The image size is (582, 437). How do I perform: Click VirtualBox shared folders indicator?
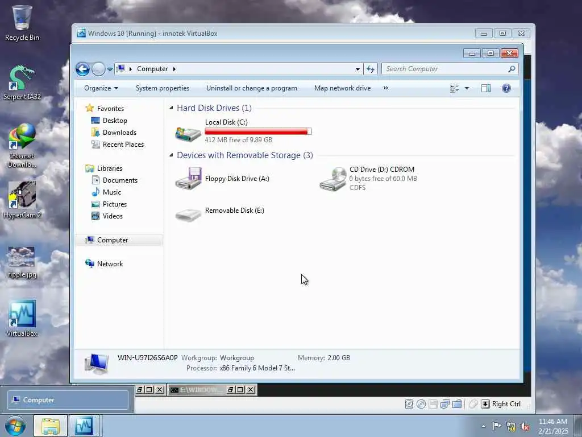457,404
